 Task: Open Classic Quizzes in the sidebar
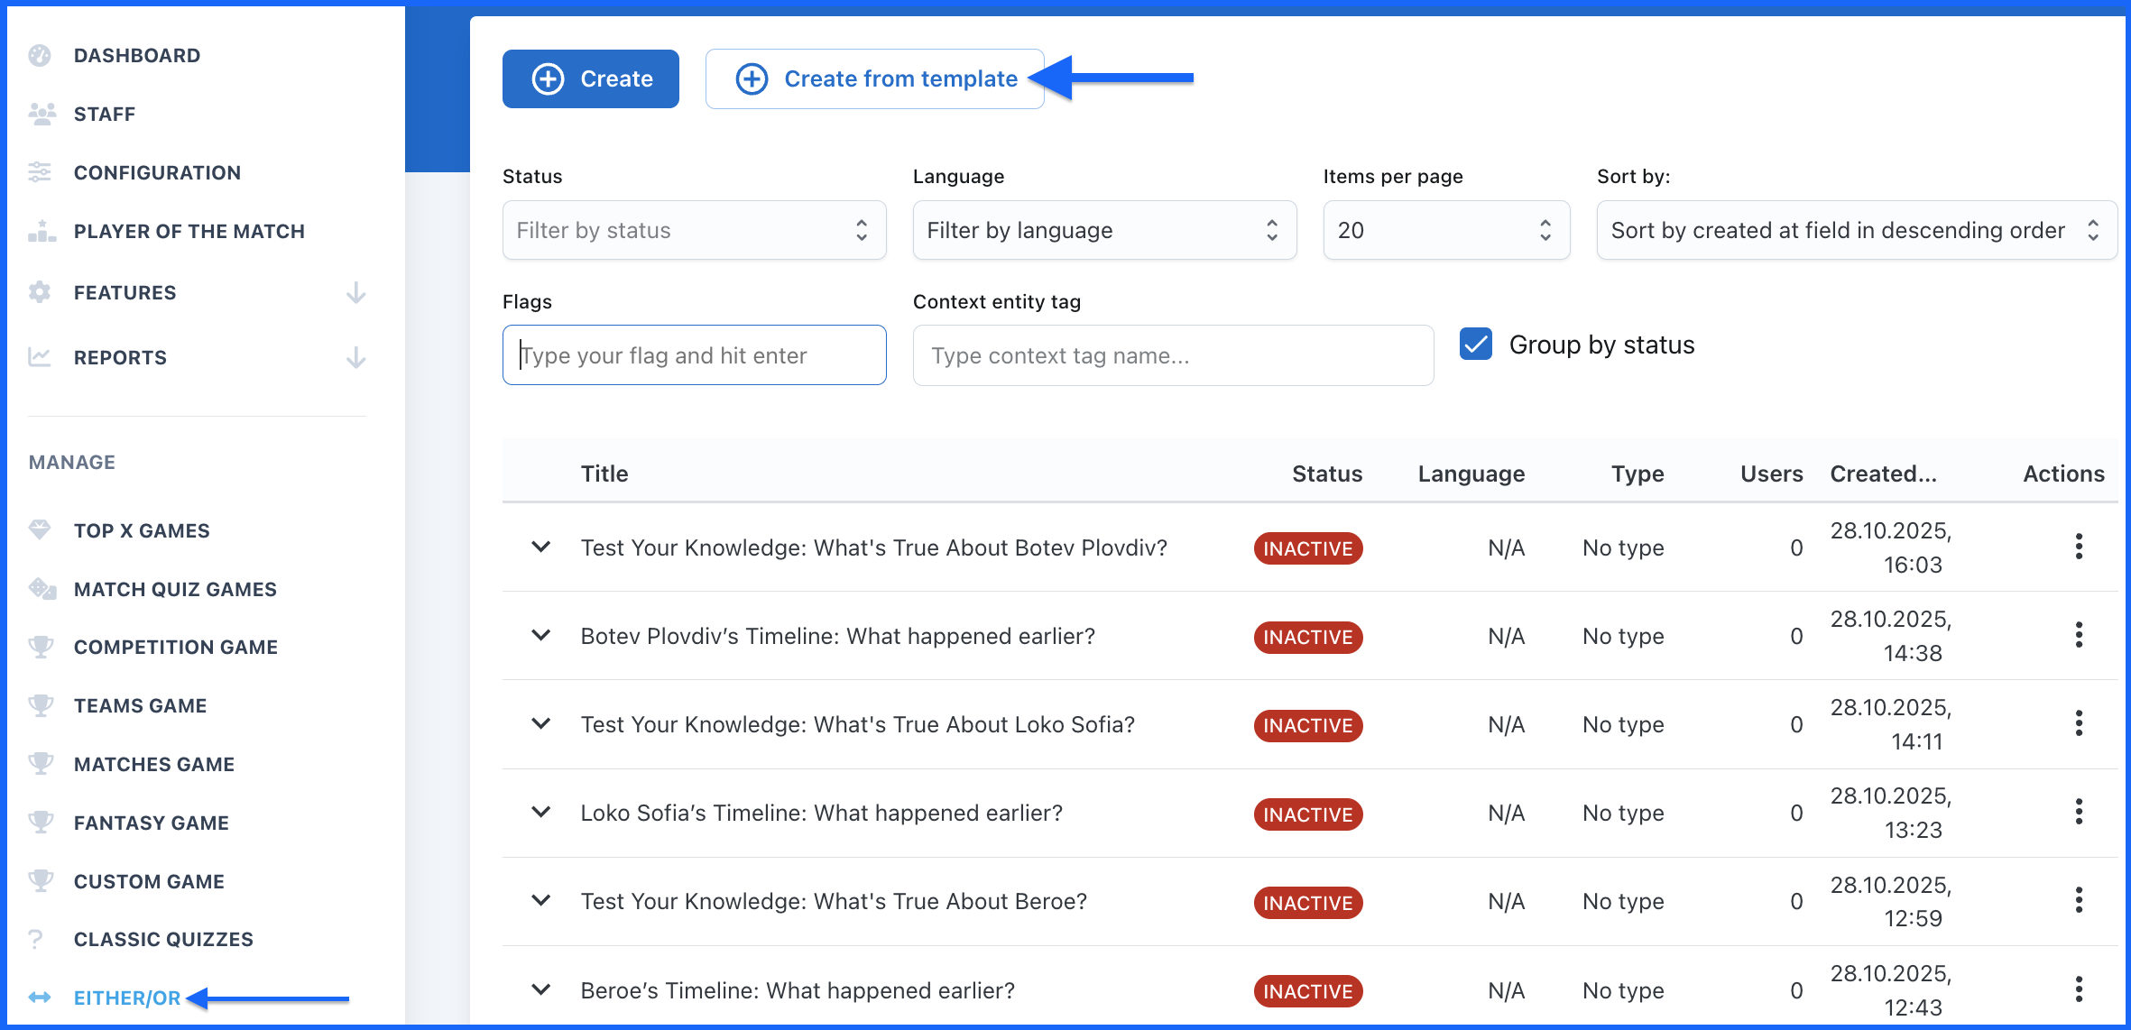163,939
